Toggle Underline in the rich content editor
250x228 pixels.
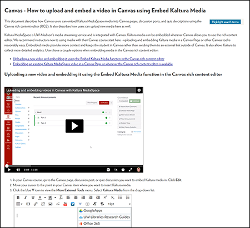pyautogui.click(x=33, y=197)
